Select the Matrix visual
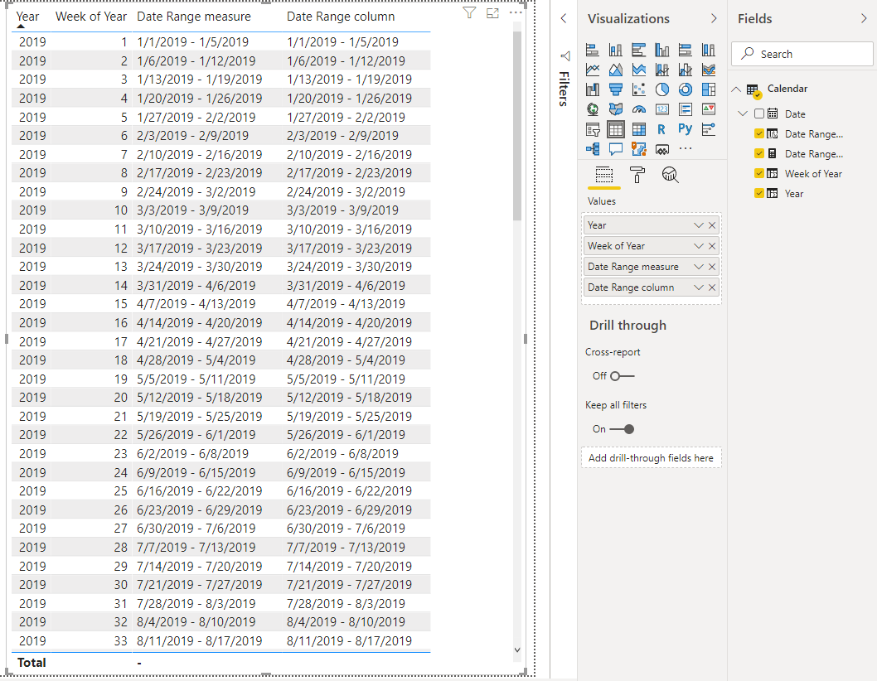 [x=639, y=130]
